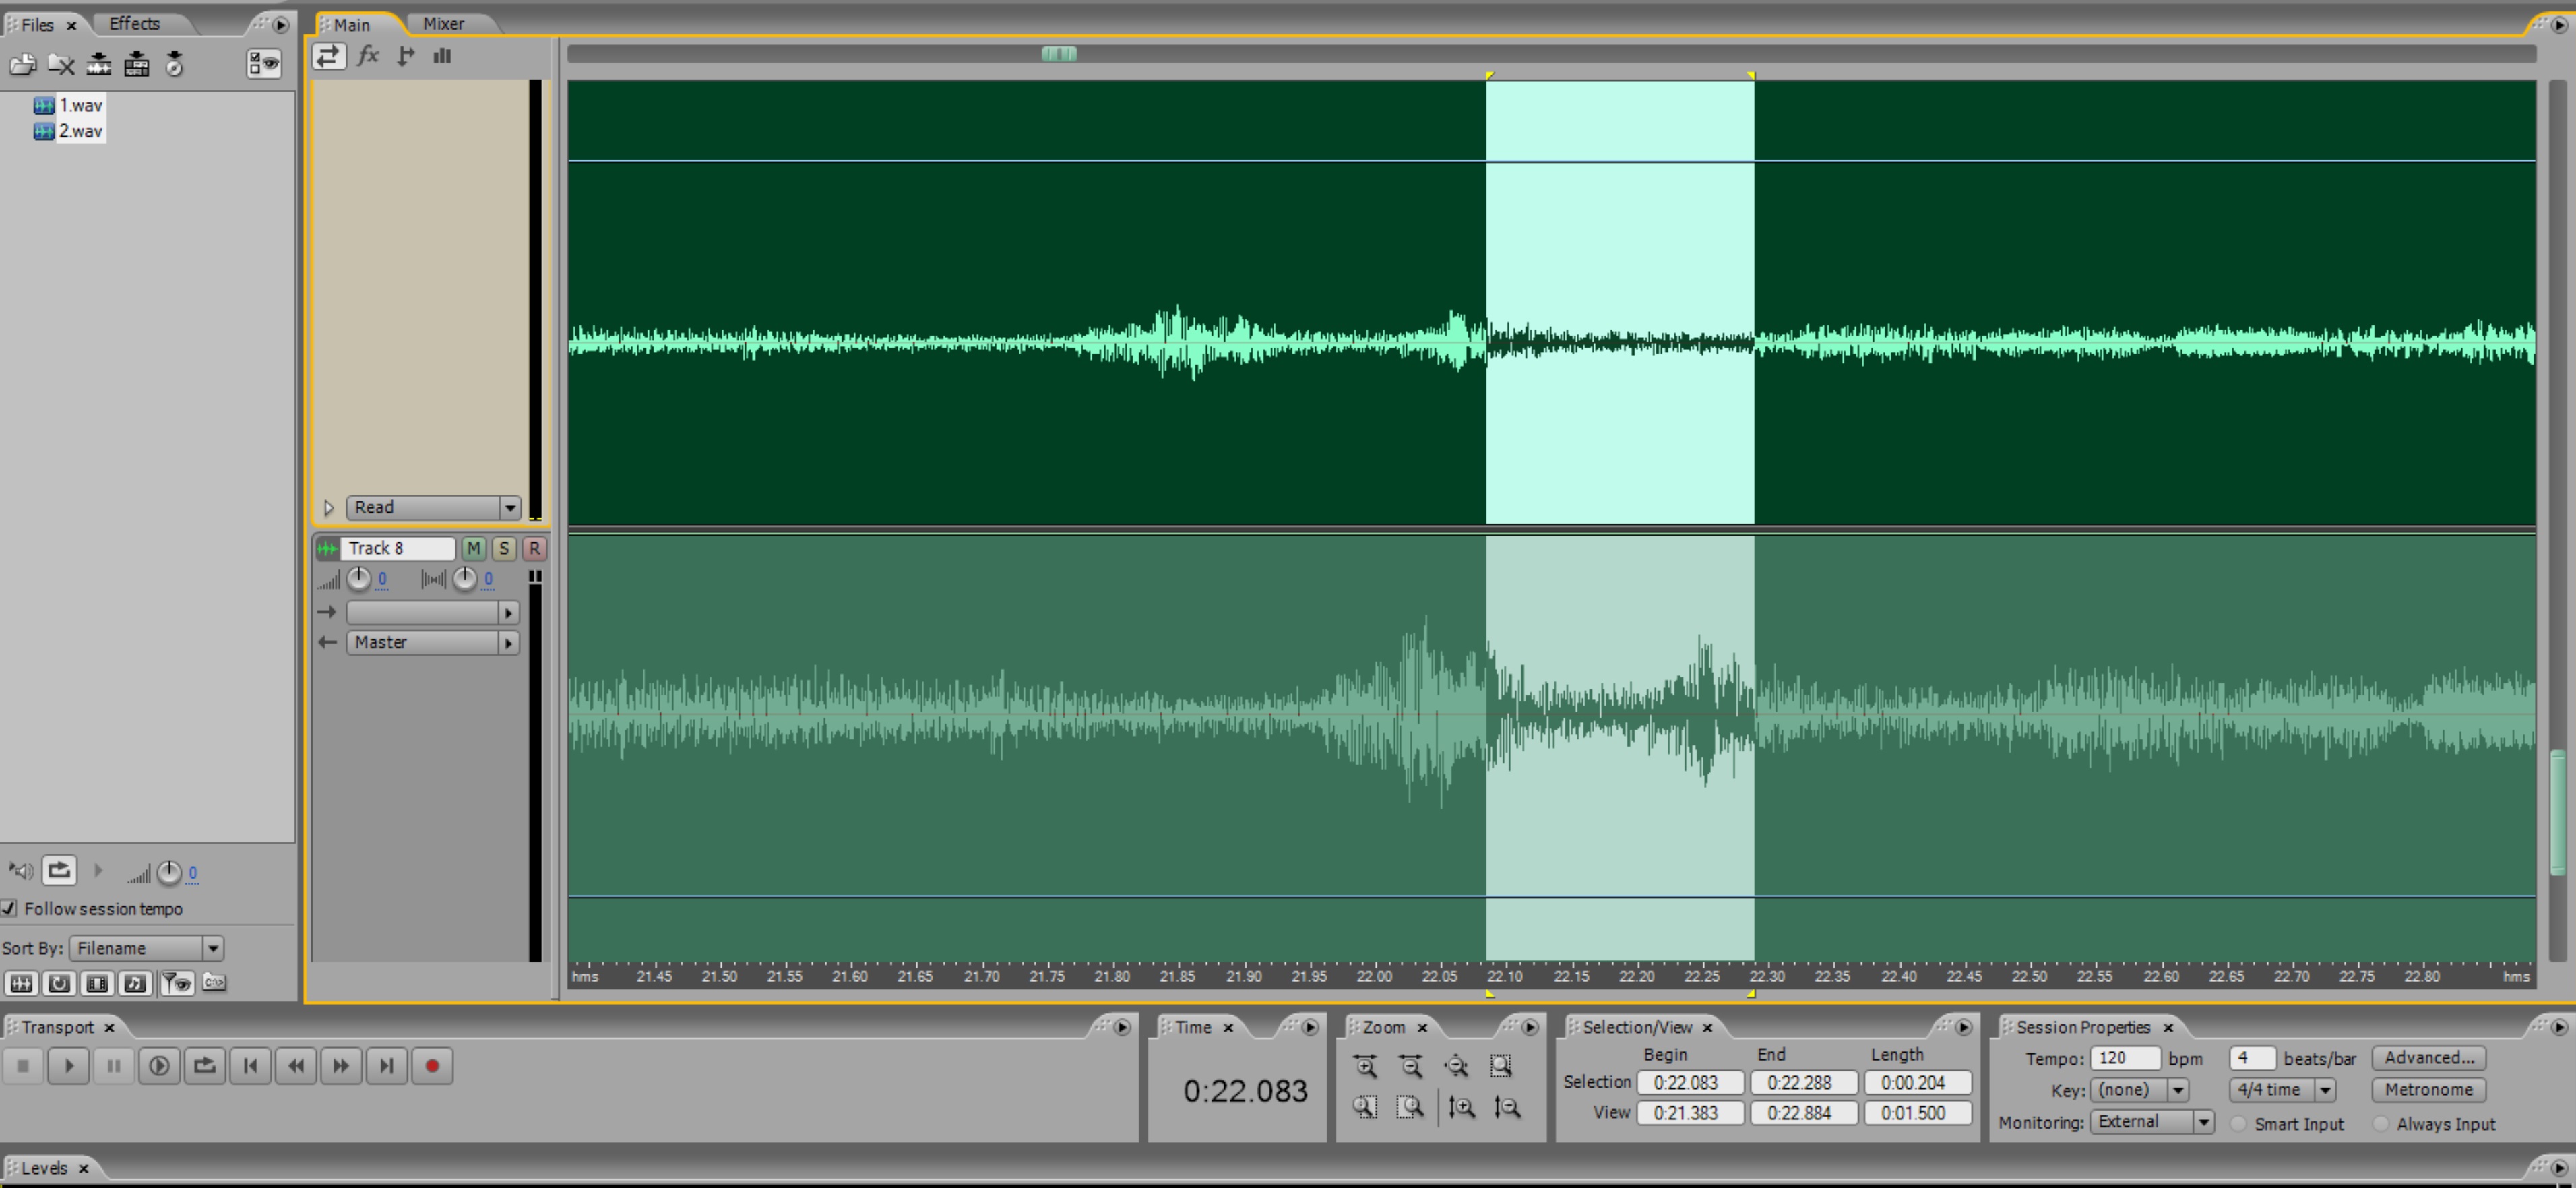2576x1188 pixels.
Task: Mute Track 8 with the M button
Action: click(473, 548)
